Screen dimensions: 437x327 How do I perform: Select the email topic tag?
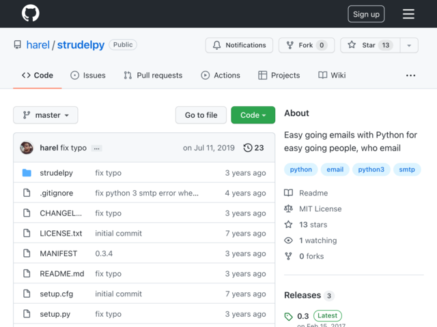point(335,170)
